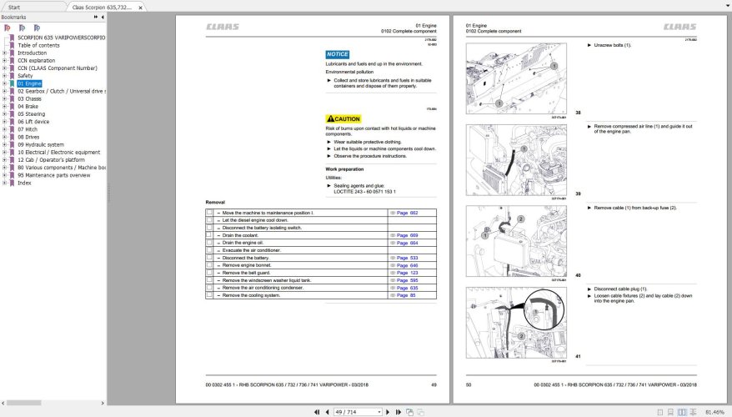Switch to single page layout
This screenshot has height=417, width=732.
(660, 412)
